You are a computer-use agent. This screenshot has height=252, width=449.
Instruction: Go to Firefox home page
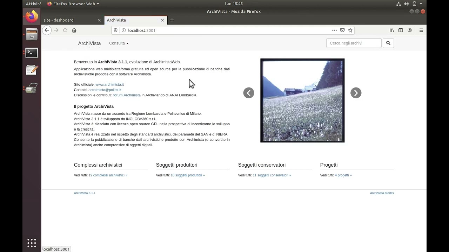(74, 30)
